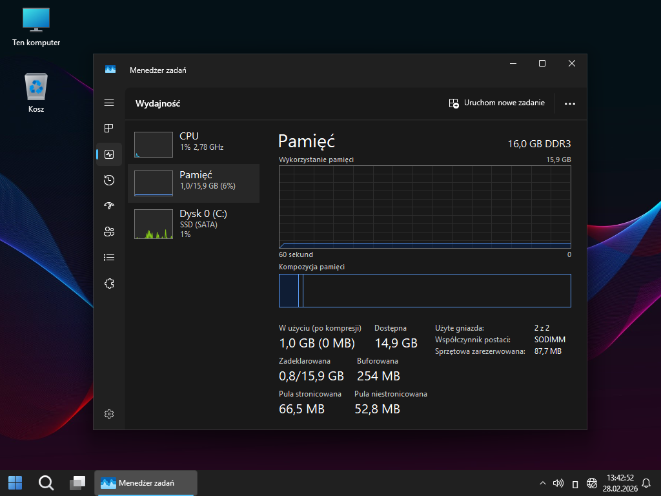Open Task Manager settings gear icon
The image size is (661, 496).
pyautogui.click(x=109, y=414)
